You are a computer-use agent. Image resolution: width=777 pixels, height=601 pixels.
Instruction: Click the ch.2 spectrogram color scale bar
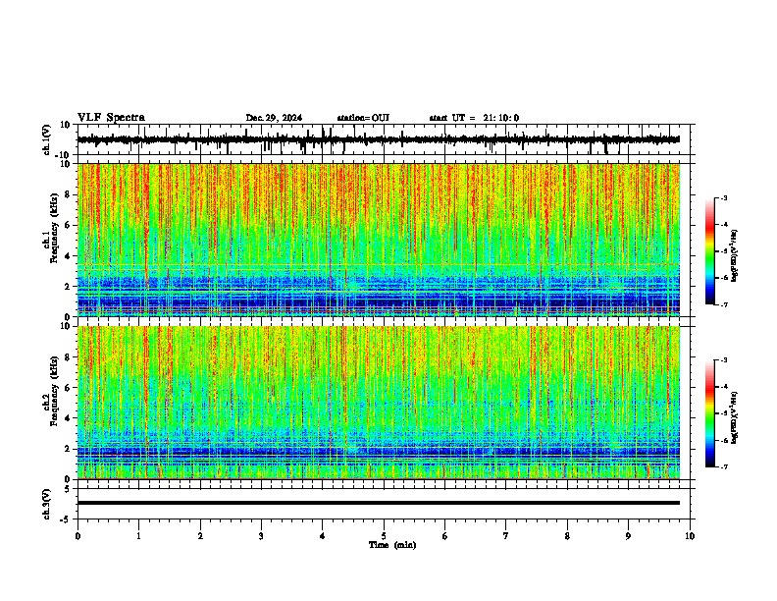coord(710,413)
